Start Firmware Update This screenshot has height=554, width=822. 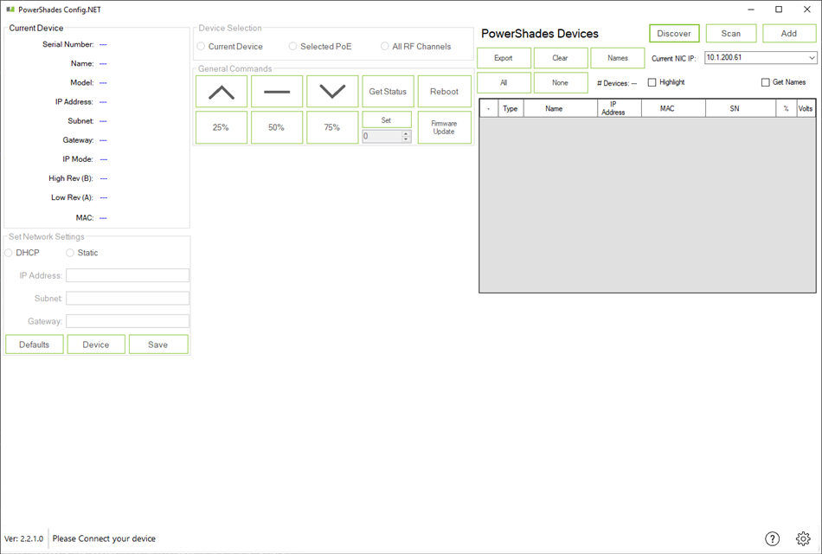tap(444, 127)
